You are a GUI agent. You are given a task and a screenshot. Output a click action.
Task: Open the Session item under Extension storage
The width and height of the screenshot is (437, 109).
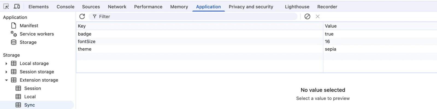(x=33, y=88)
